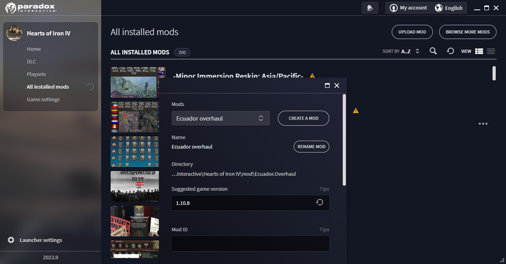Open the mod search magnifier
Image resolution: width=506 pixels, height=264 pixels.
point(433,51)
